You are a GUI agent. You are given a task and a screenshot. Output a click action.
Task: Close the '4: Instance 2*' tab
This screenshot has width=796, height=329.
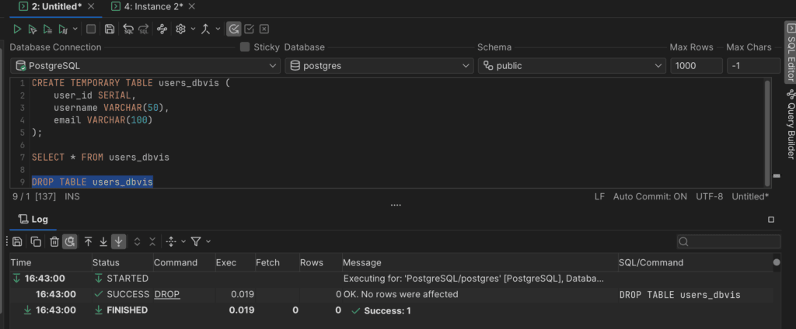click(x=191, y=6)
